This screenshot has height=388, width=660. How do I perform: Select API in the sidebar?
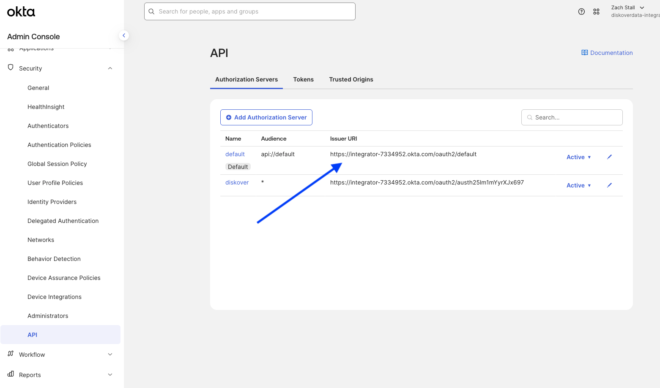pyautogui.click(x=60, y=335)
